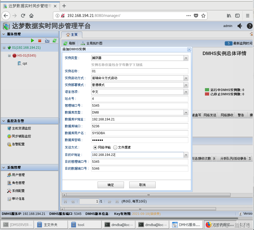Click the Version info icon in status bar

241,214
